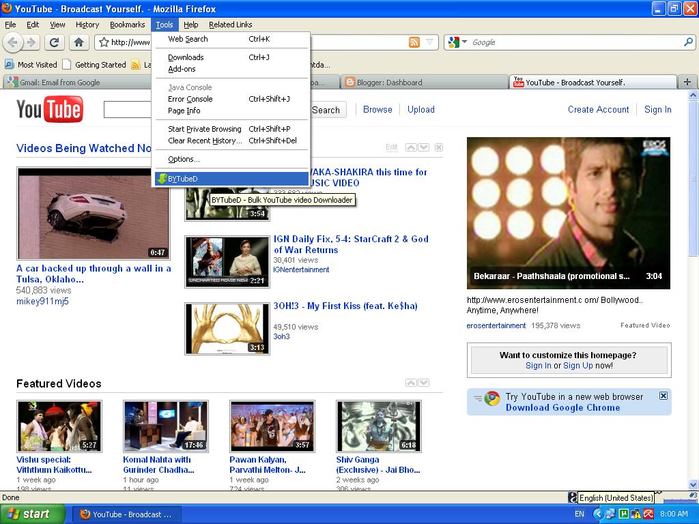Bookmark page with the star icon
This screenshot has width=699, height=524.
[104, 42]
